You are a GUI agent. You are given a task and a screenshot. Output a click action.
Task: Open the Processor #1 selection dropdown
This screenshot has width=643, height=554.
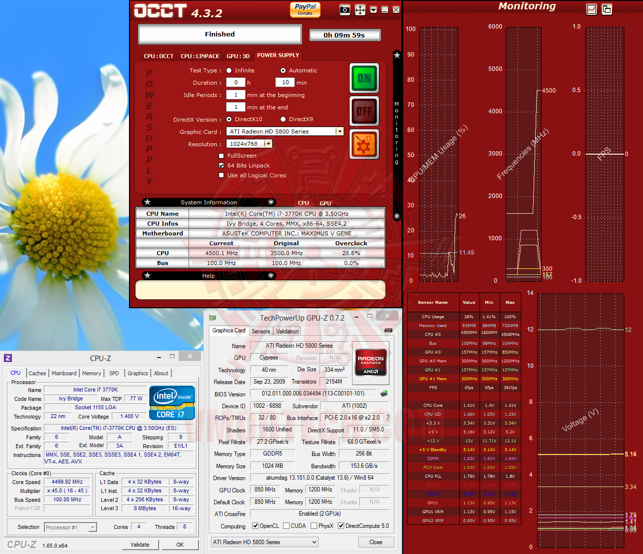point(70,527)
